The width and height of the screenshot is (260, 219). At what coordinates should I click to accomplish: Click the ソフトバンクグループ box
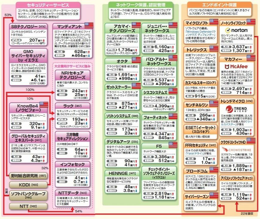(x=28, y=194)
